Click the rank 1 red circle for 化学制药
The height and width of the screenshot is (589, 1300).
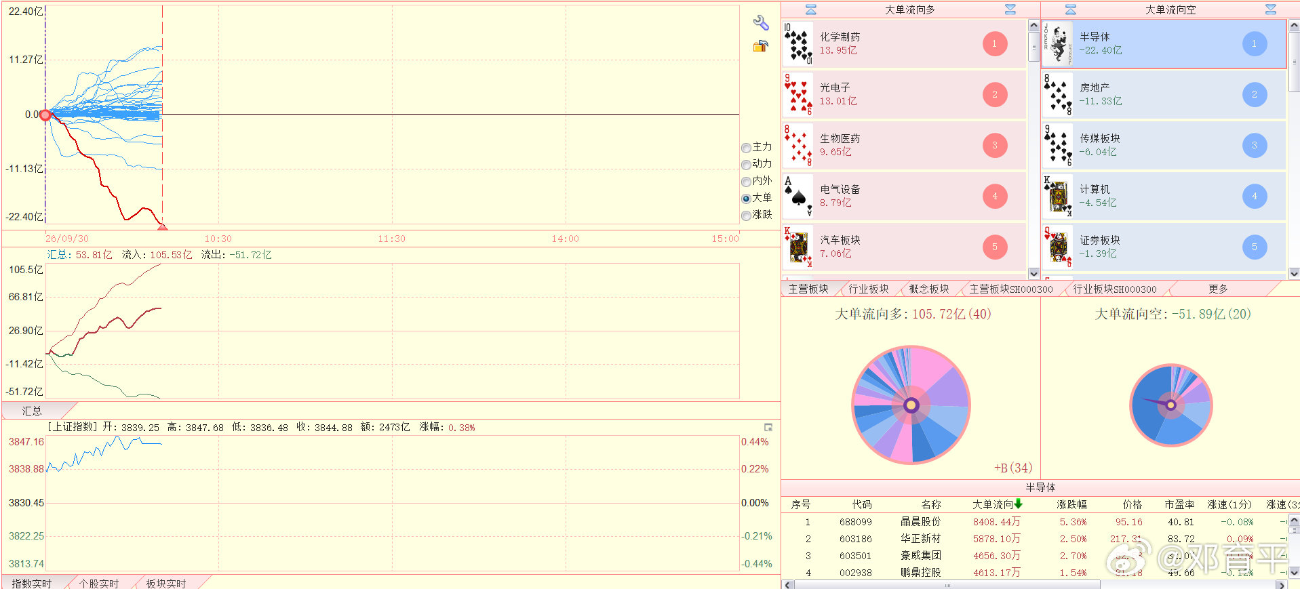click(x=995, y=44)
